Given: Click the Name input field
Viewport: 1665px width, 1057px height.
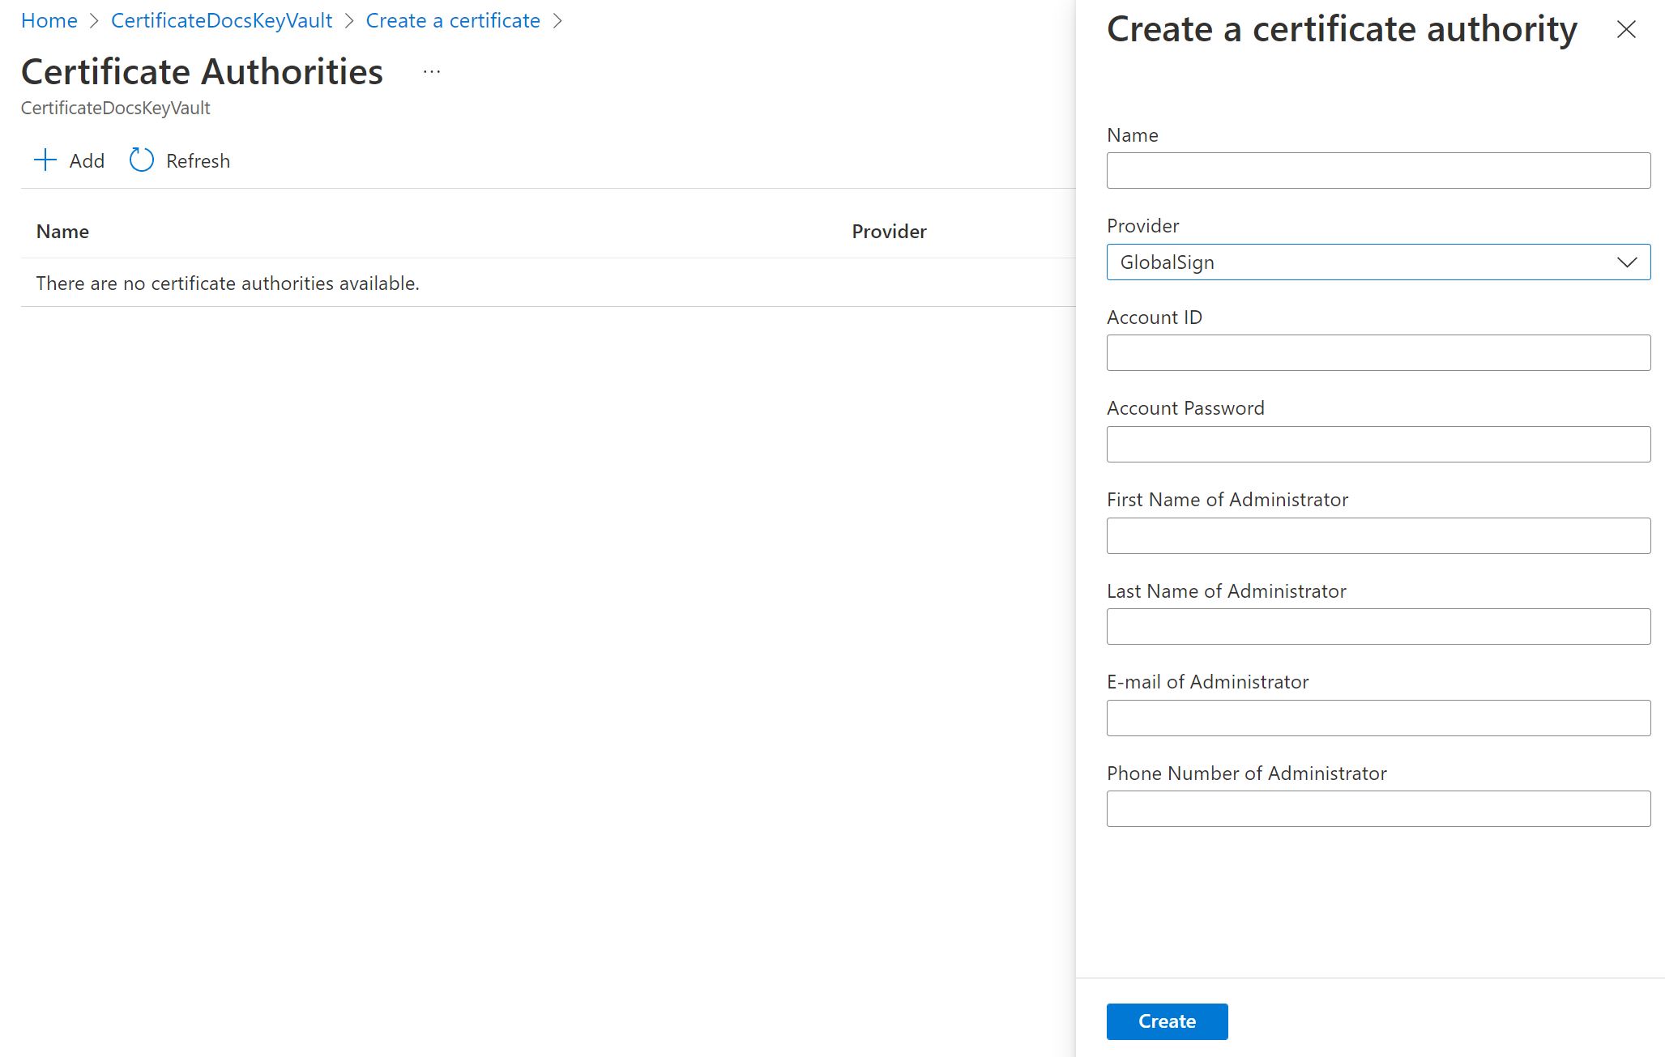Looking at the screenshot, I should point(1379,170).
